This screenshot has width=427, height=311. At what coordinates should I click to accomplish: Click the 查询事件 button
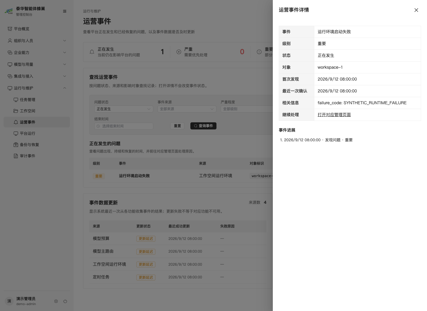tap(203, 126)
